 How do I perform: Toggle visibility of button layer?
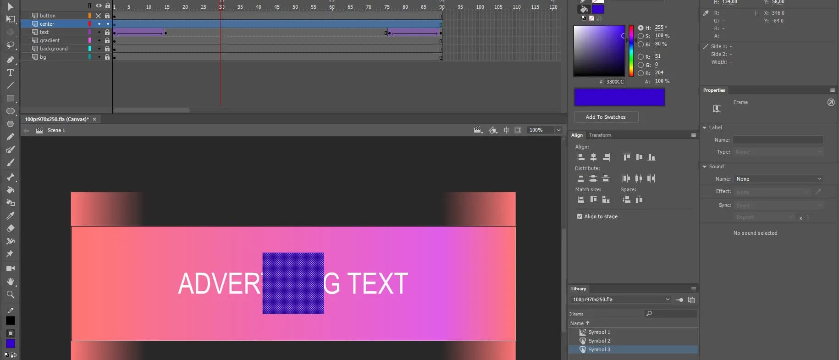(x=98, y=16)
